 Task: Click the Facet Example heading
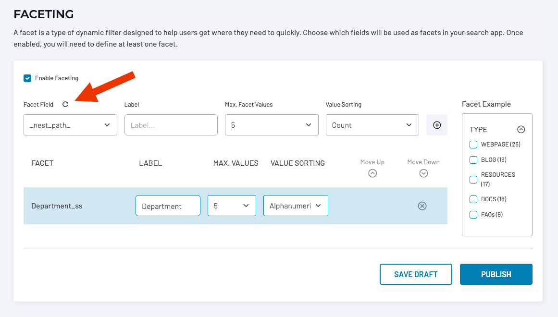(x=486, y=104)
